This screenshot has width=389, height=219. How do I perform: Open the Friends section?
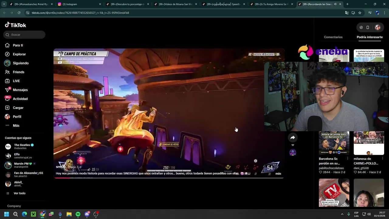pos(19,72)
